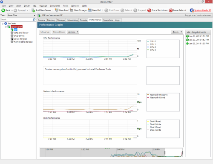The image size is (213, 164).
Task: Open the Server View dropdown
Action: pos(21,15)
